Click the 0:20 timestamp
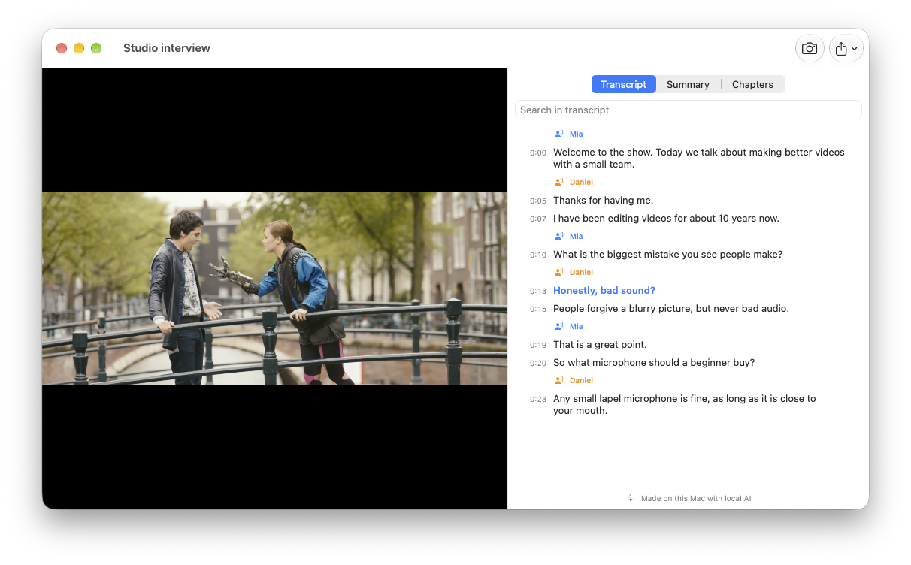 (538, 363)
